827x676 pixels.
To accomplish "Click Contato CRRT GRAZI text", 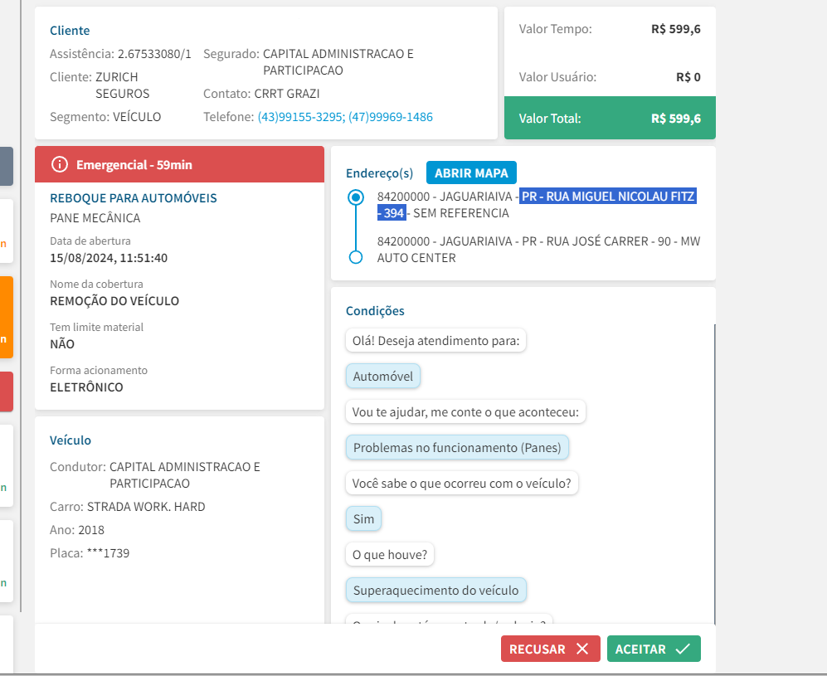I will click(261, 94).
